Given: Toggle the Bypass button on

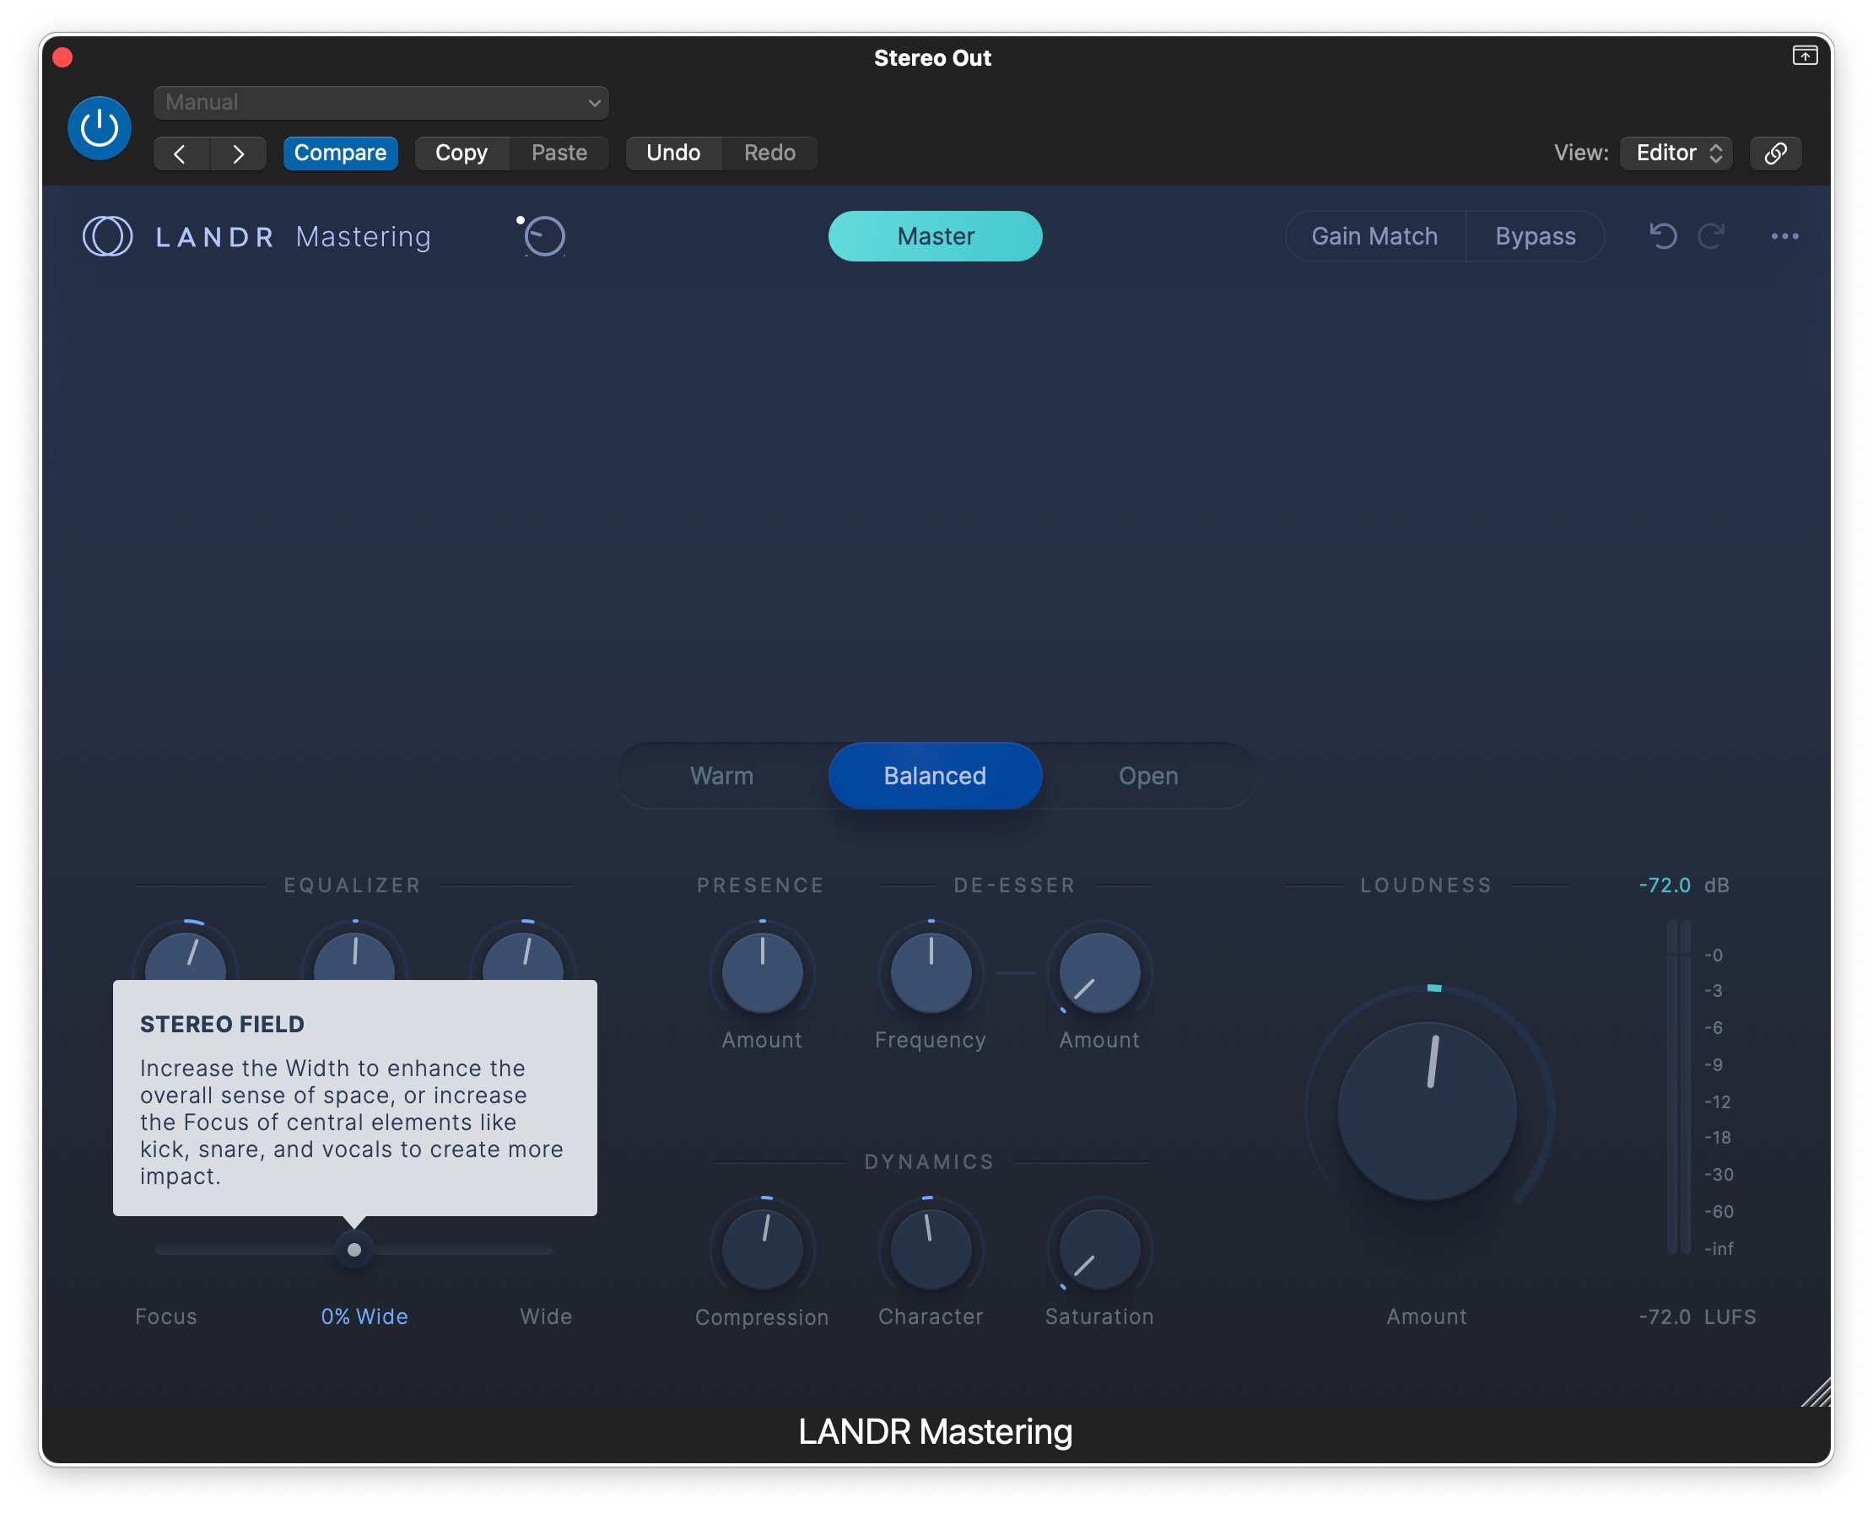Looking at the screenshot, I should tap(1535, 236).
